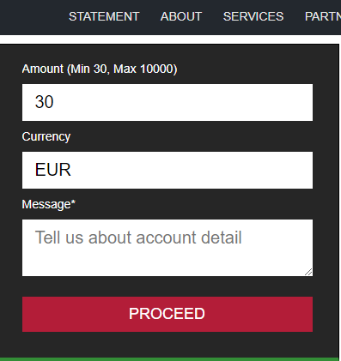Open the STATEMENT menu item

click(104, 16)
